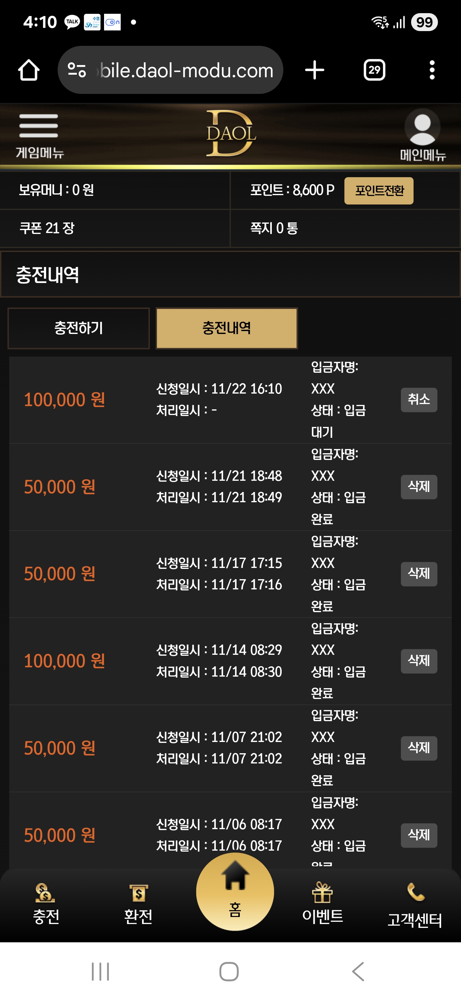
Task: Delete the 11/14 08:29 deposit record
Action: 419,661
